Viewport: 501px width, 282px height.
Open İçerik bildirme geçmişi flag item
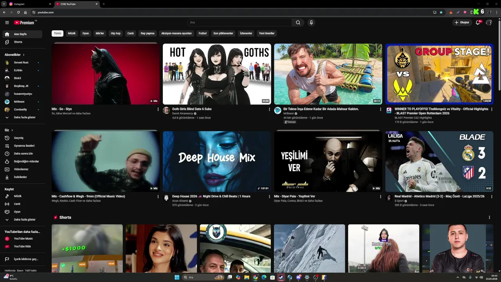click(x=23, y=259)
